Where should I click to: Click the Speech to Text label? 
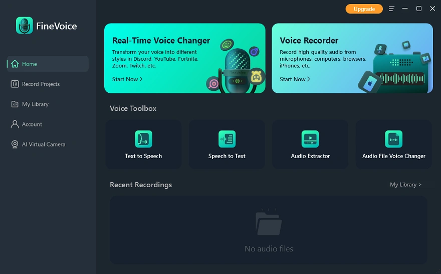[x=227, y=156]
